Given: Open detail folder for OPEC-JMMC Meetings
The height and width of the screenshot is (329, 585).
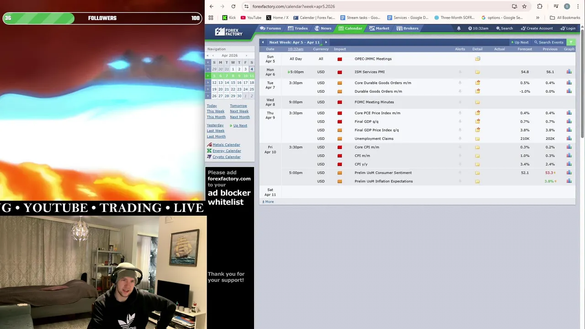Looking at the screenshot, I should tap(478, 58).
